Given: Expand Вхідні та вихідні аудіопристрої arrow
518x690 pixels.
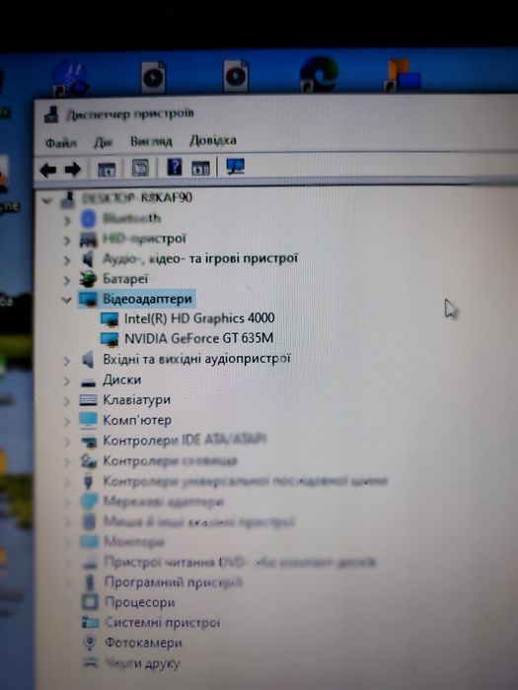Looking at the screenshot, I should (x=67, y=362).
